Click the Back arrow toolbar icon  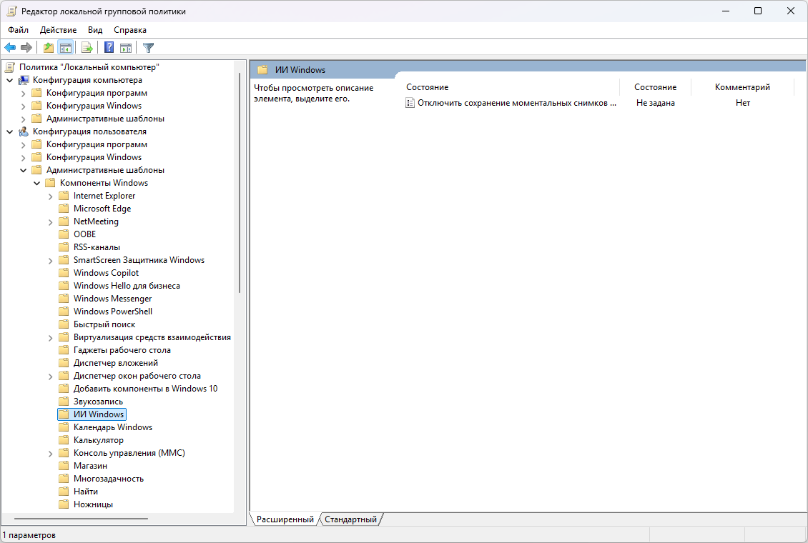(x=10, y=48)
